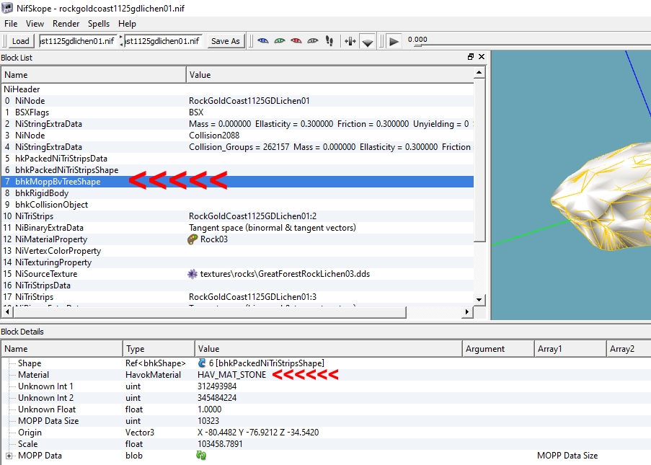Viewport: 651px width, 465px height.
Task: Click Block List scroll up arrow
Action: [x=479, y=72]
